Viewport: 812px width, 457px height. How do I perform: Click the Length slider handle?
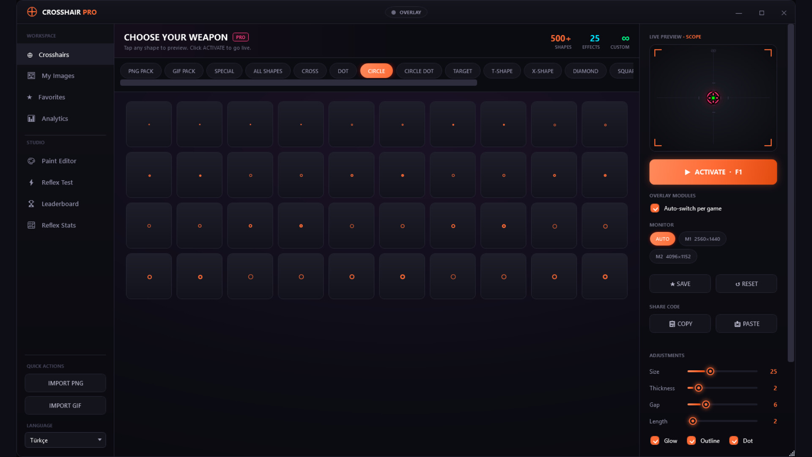693,421
